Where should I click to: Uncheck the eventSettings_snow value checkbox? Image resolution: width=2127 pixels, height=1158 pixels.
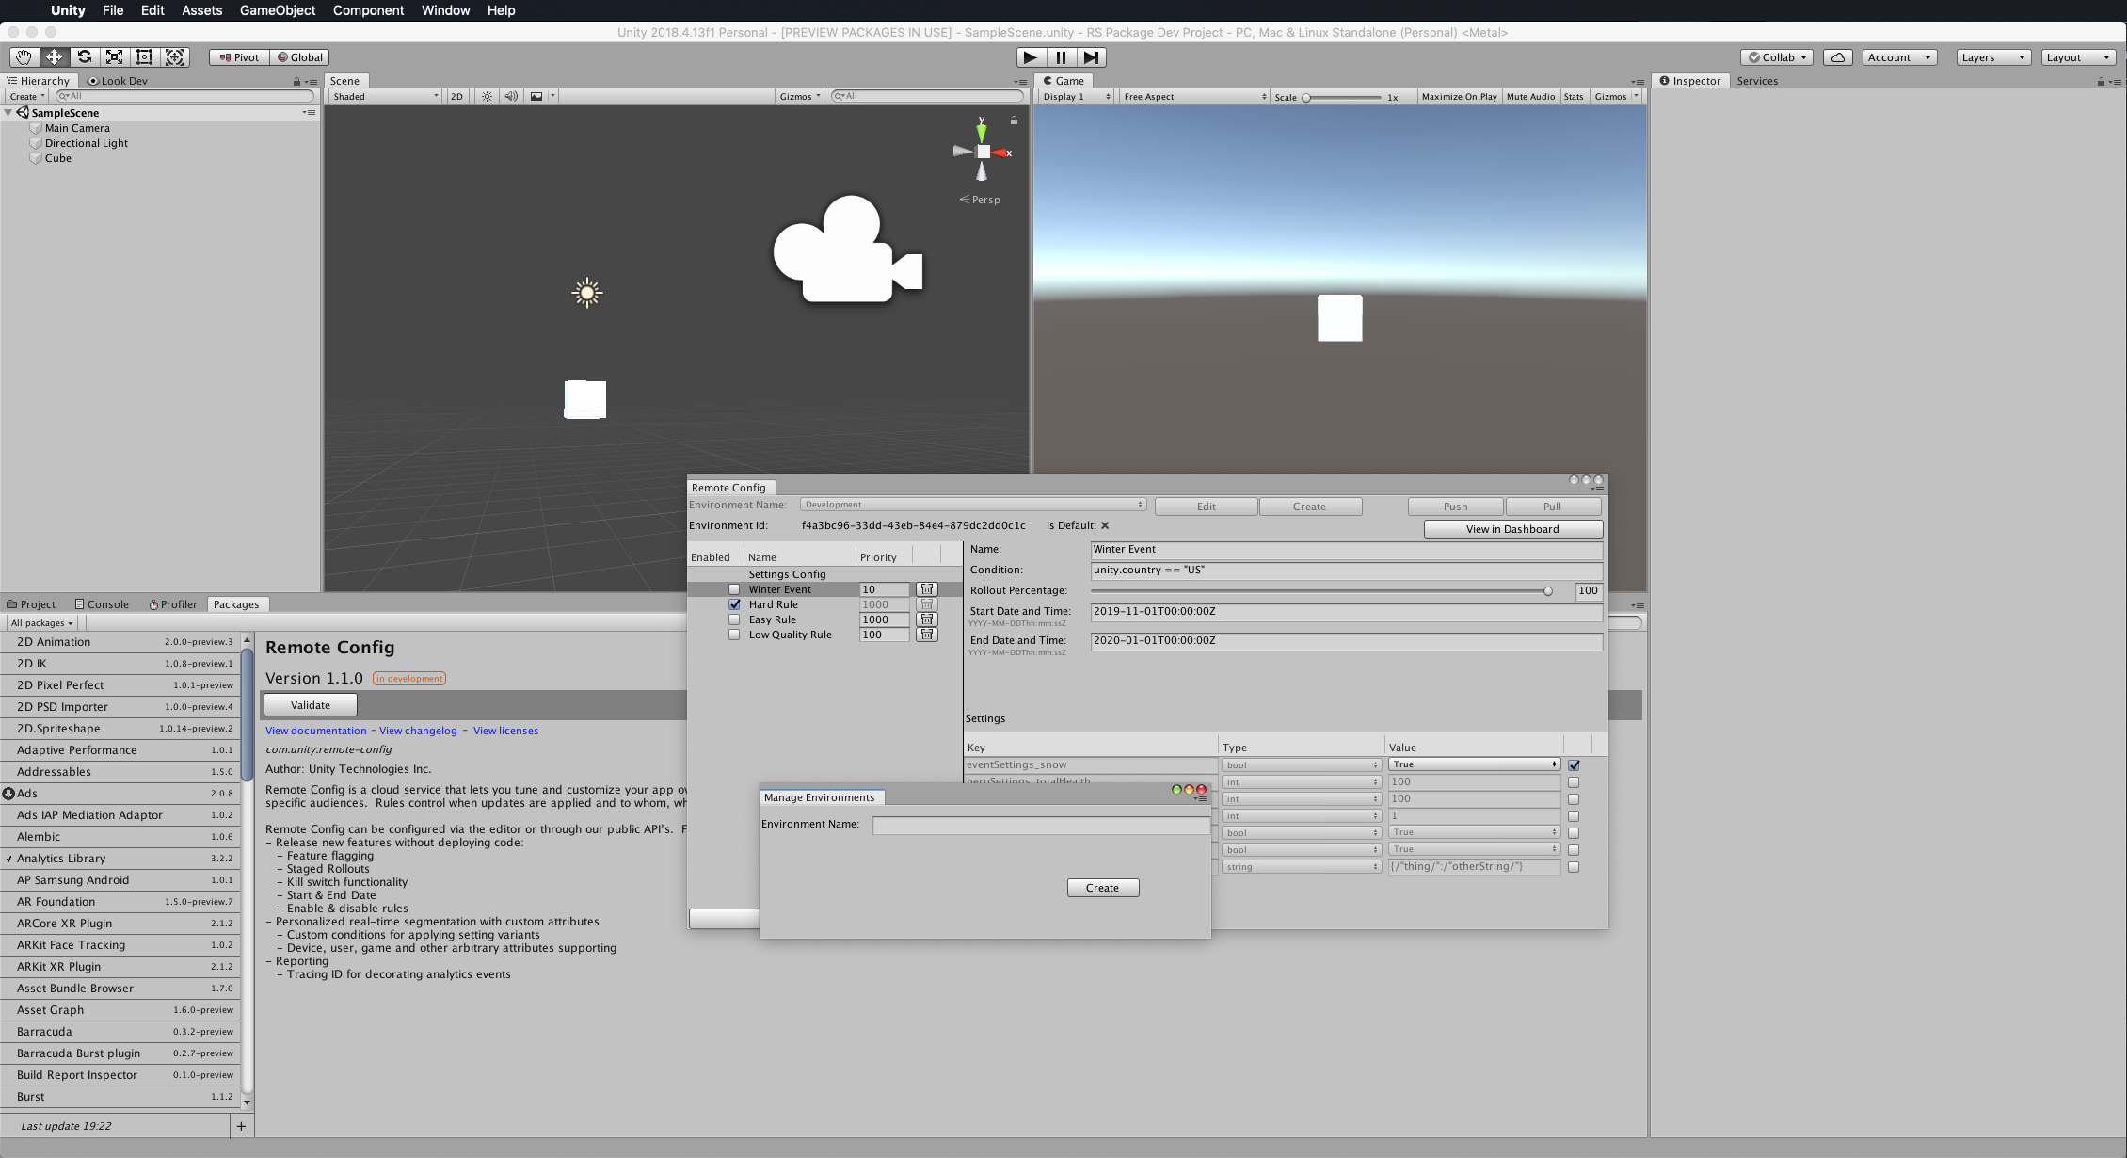click(1575, 764)
